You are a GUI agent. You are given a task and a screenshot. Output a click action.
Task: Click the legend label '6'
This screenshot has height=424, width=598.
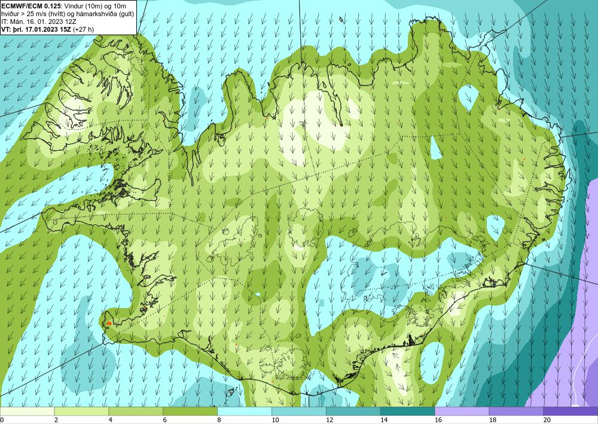pos(165,420)
